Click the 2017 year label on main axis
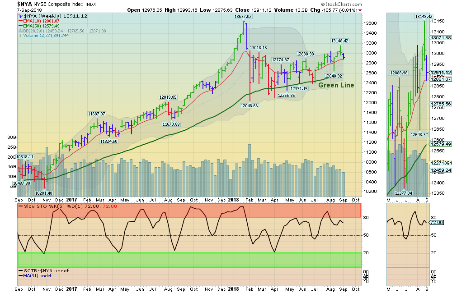The height and width of the screenshot is (293, 452). [71, 200]
